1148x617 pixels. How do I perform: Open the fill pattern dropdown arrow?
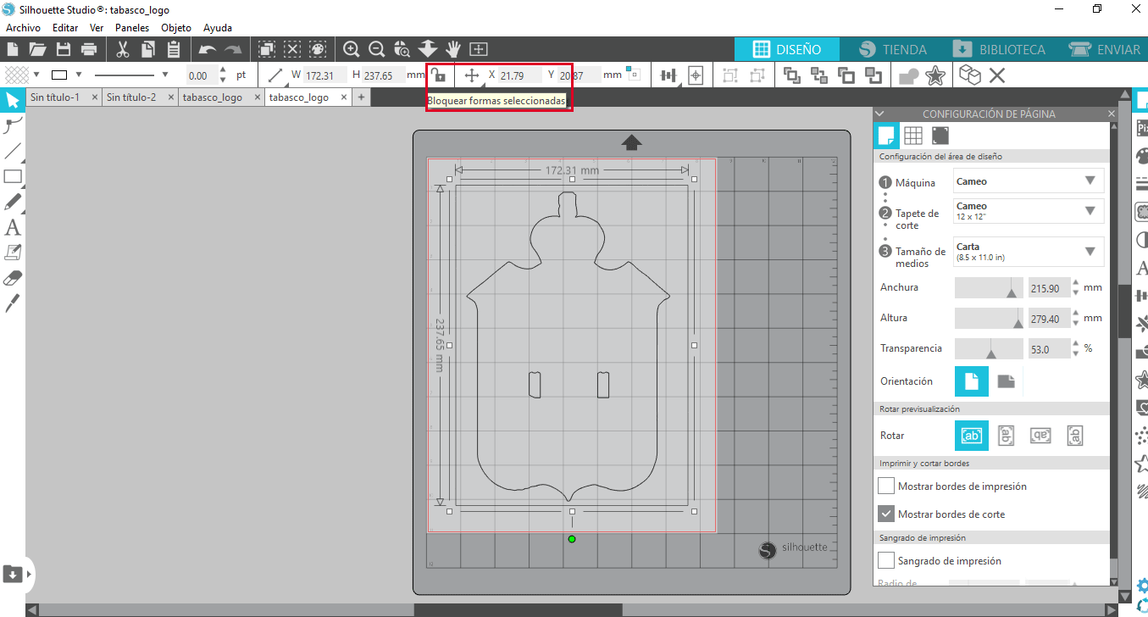35,75
